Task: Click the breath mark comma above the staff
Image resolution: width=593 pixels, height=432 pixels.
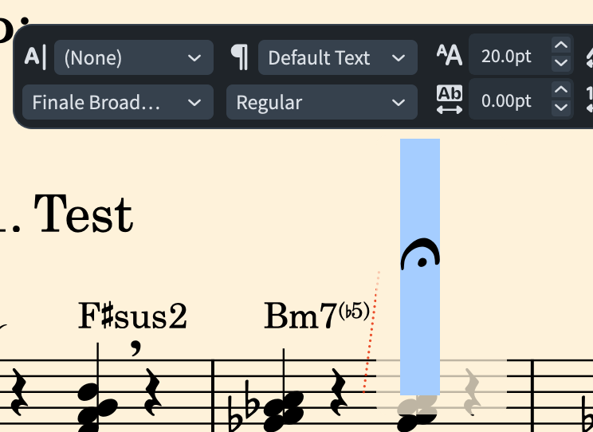Action: (137, 348)
